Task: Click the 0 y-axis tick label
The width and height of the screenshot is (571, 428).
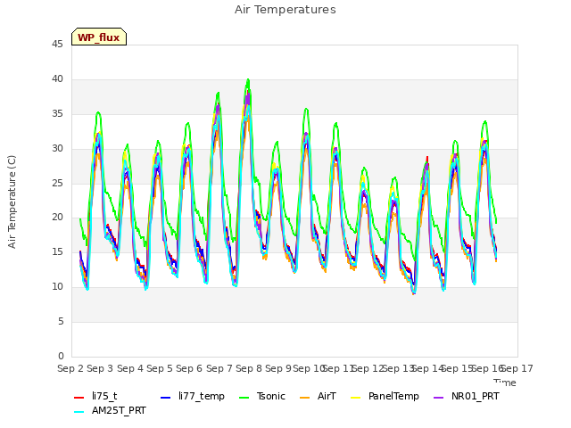Action: (x=61, y=356)
